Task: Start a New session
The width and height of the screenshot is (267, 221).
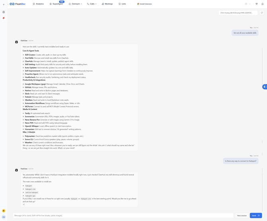Action: tap(241, 215)
